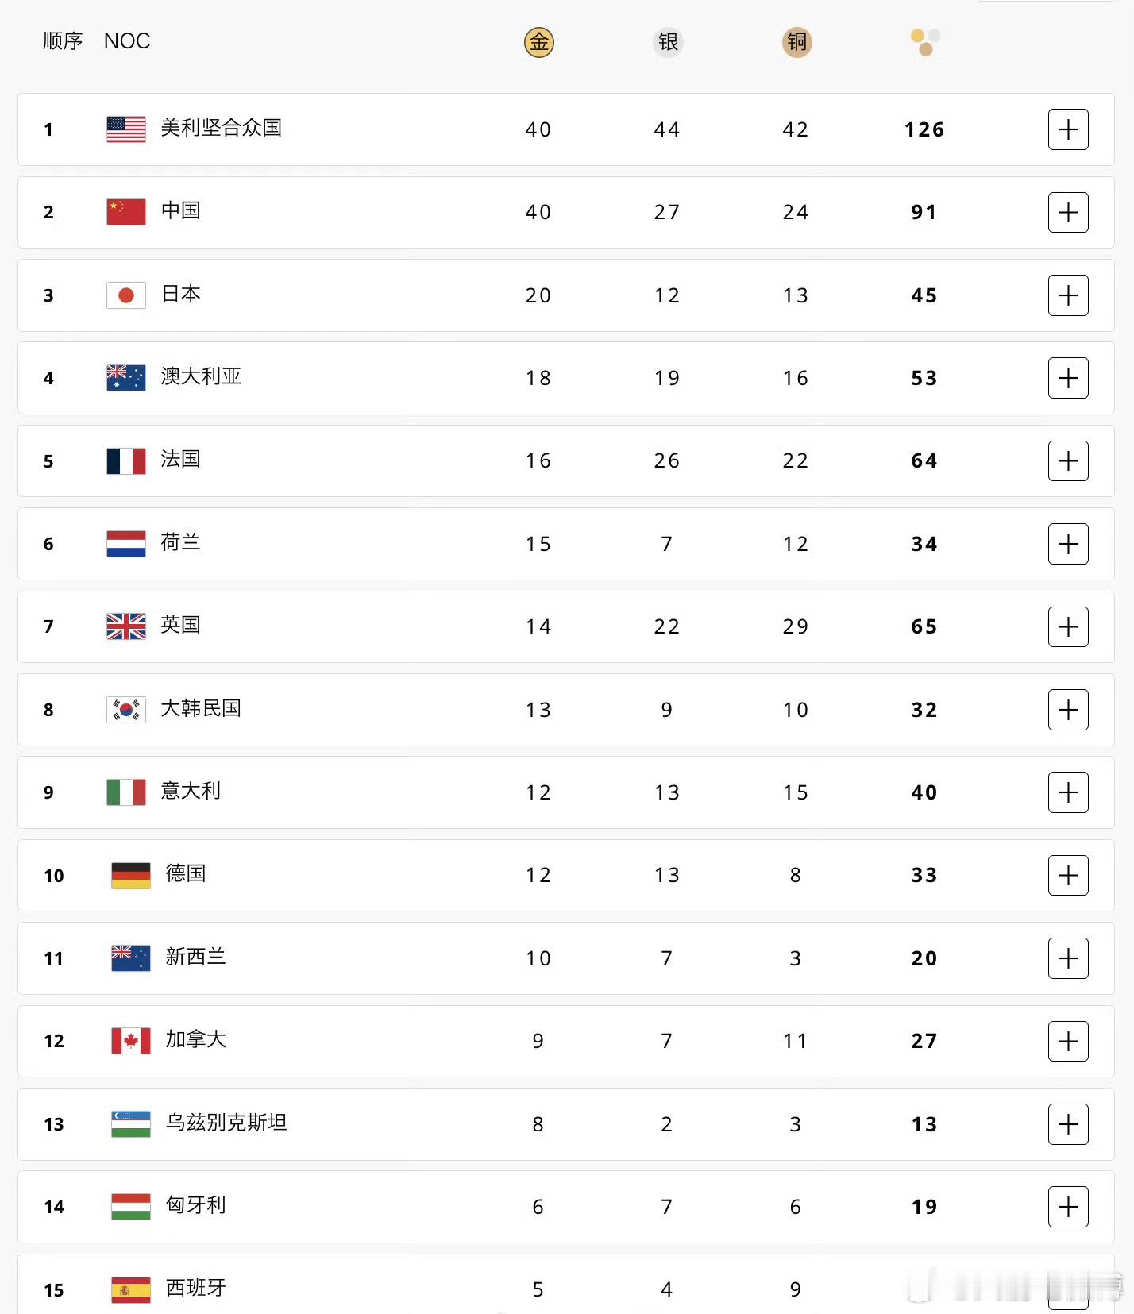Select the 荷兰 table row
The image size is (1134, 1314).
(x=566, y=544)
